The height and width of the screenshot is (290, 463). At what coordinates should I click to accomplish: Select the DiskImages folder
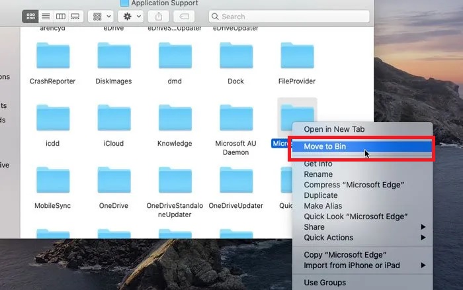tap(114, 56)
